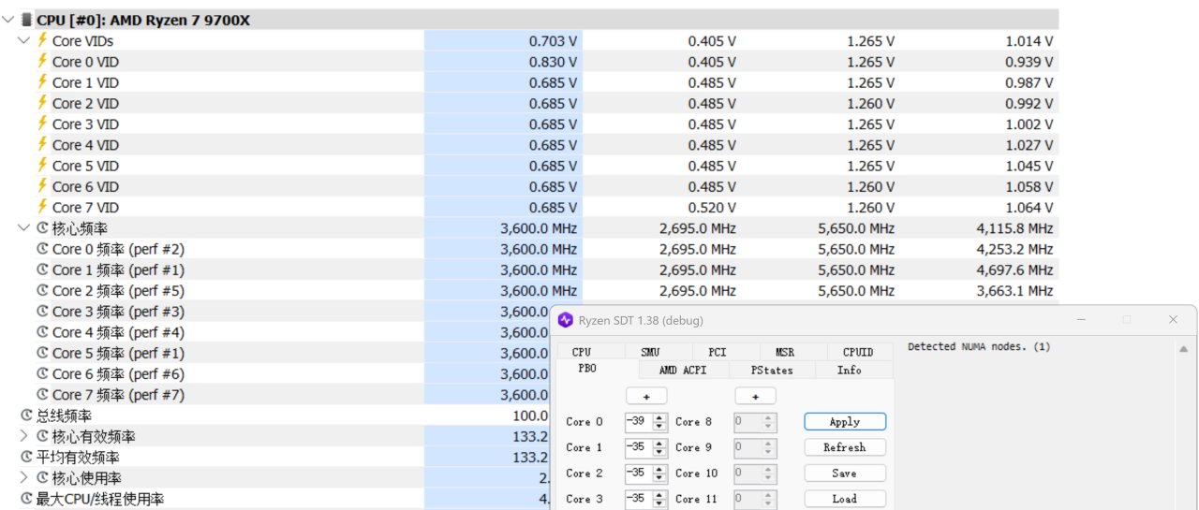Click the clock icon next to 平均有效频率
Image resolution: width=1199 pixels, height=510 pixels.
coord(26,457)
